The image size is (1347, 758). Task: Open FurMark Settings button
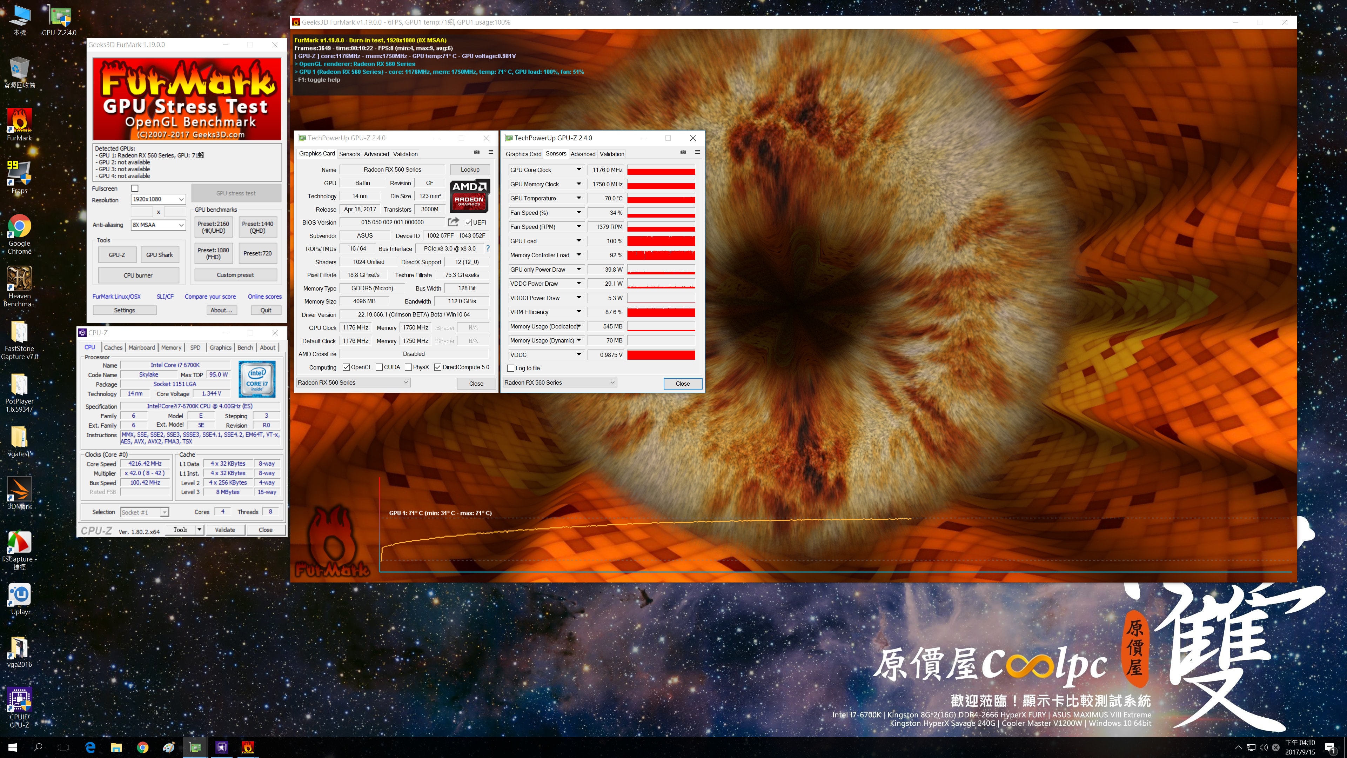click(x=125, y=310)
